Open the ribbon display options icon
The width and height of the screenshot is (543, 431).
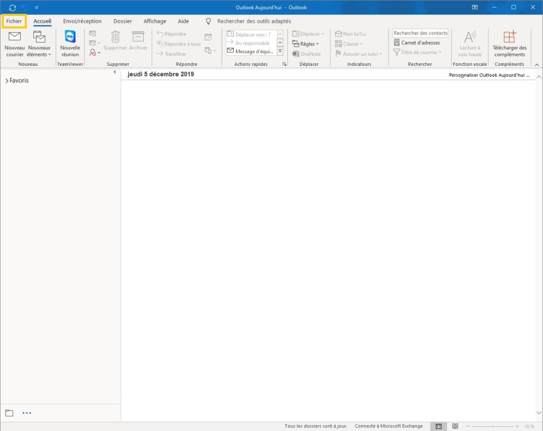[475, 7]
